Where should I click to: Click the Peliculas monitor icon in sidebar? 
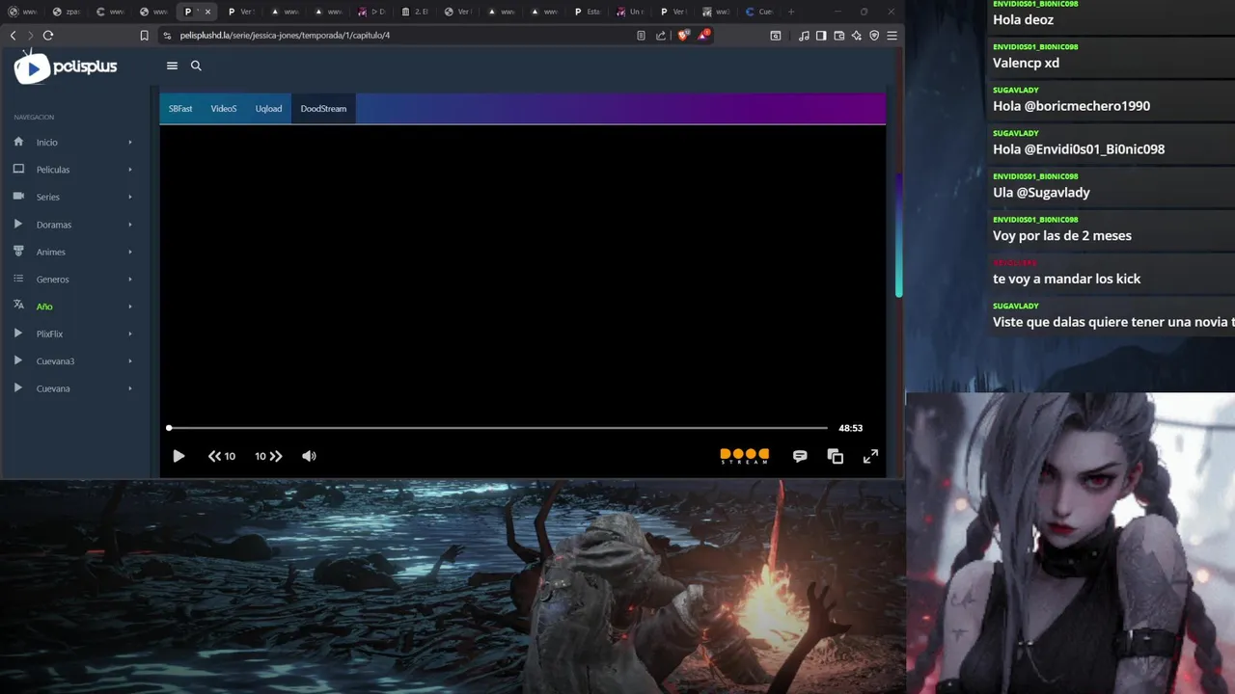[x=18, y=169]
